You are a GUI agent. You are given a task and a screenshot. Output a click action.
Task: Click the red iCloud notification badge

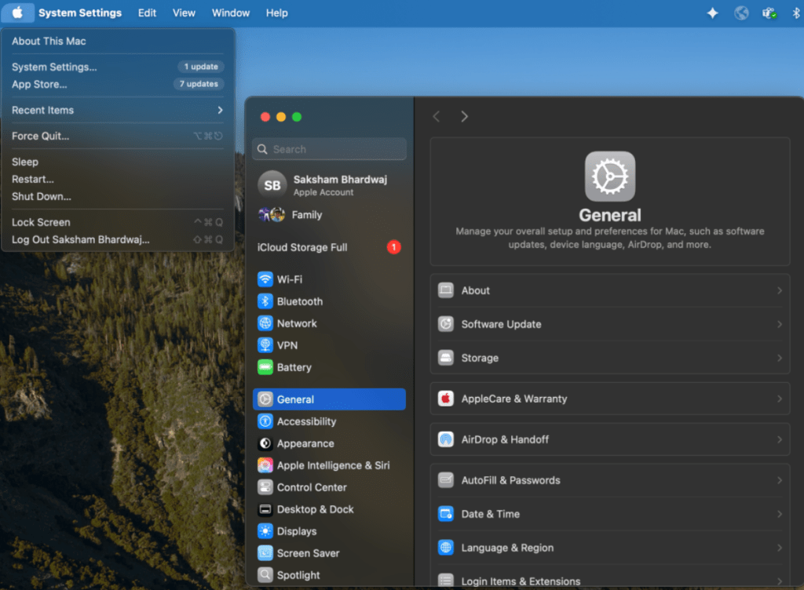394,247
